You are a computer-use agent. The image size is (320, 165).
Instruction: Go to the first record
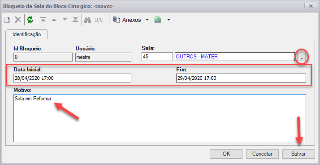click(43, 20)
